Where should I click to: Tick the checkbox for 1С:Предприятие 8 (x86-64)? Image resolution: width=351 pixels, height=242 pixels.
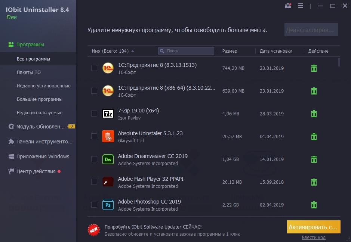(x=94, y=91)
